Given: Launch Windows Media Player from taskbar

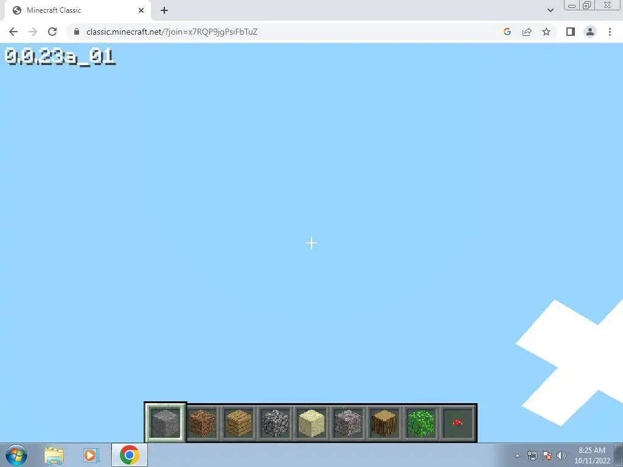Looking at the screenshot, I should (90, 455).
